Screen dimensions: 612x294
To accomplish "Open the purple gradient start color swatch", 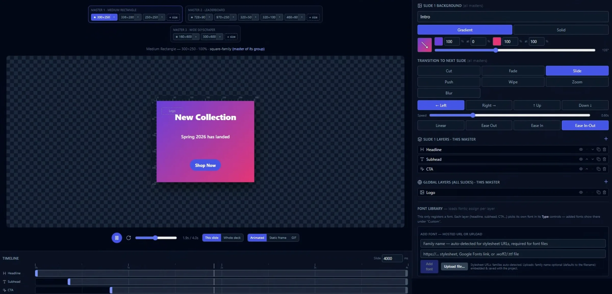I will click(x=439, y=41).
